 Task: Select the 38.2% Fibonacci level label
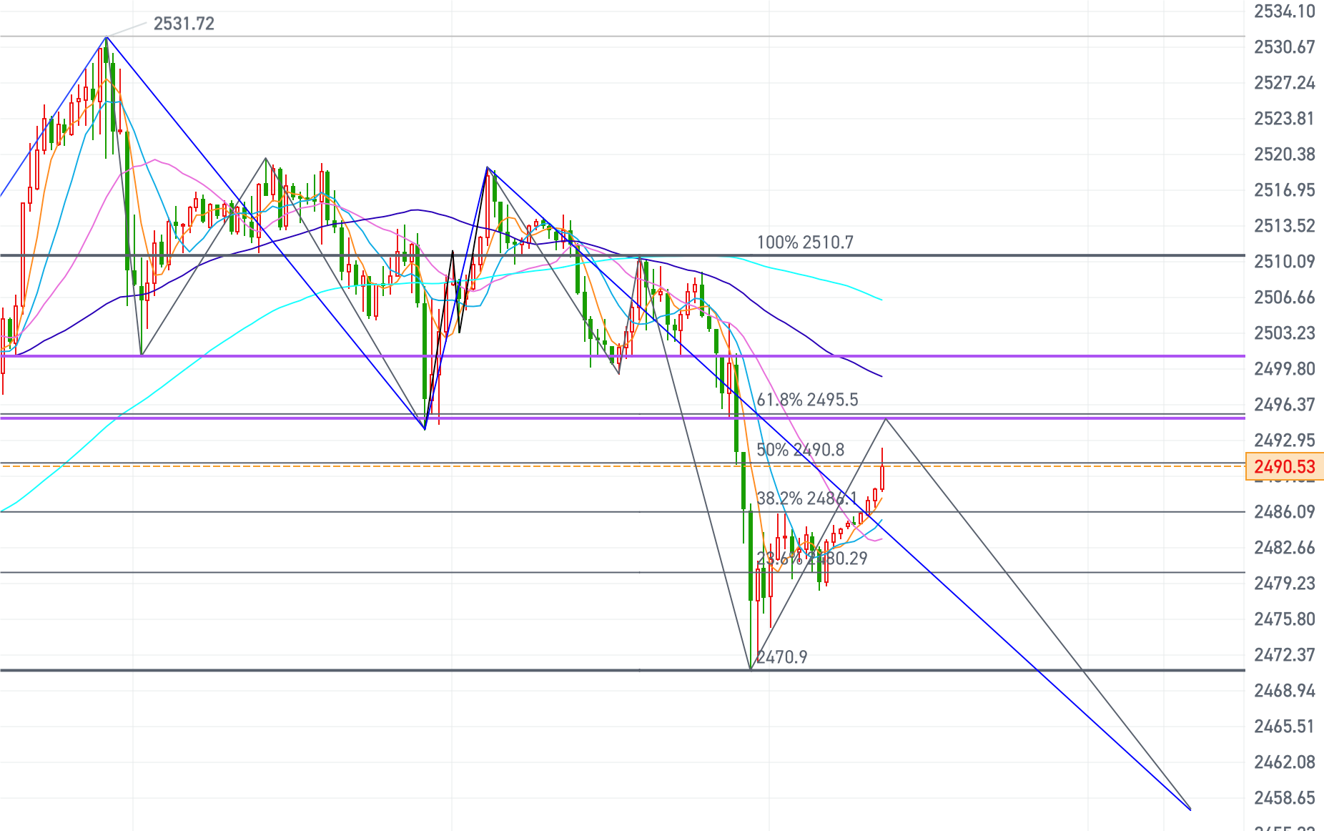point(806,498)
